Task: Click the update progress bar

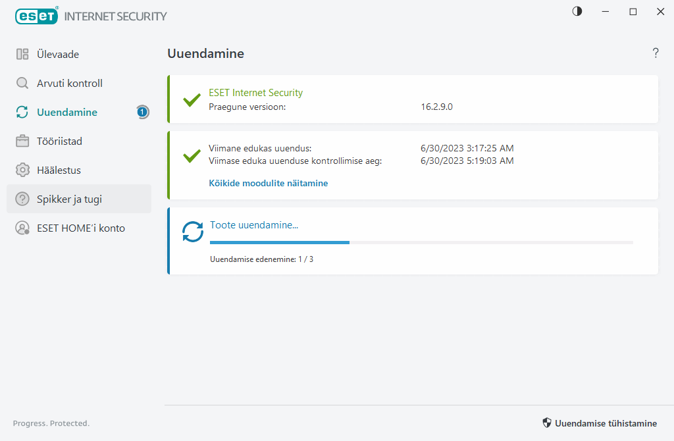Action: 421,242
